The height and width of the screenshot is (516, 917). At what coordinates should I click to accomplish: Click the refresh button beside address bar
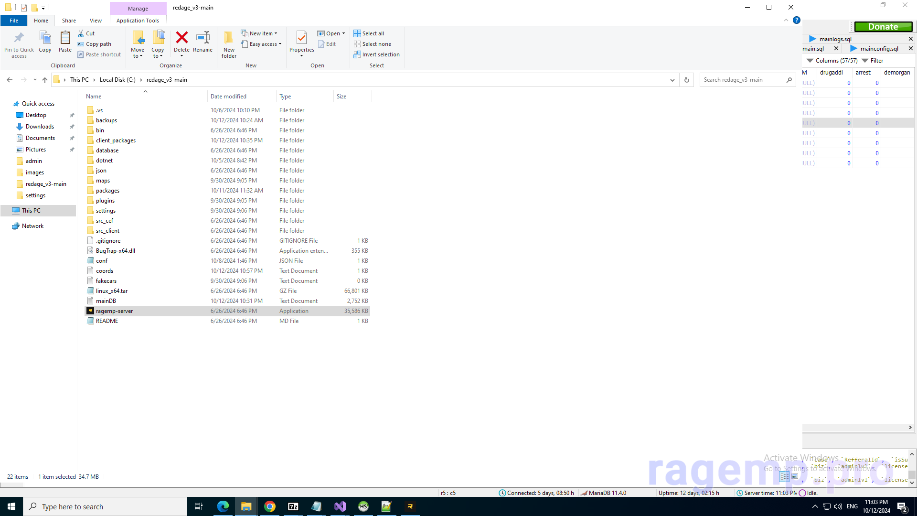coord(687,80)
